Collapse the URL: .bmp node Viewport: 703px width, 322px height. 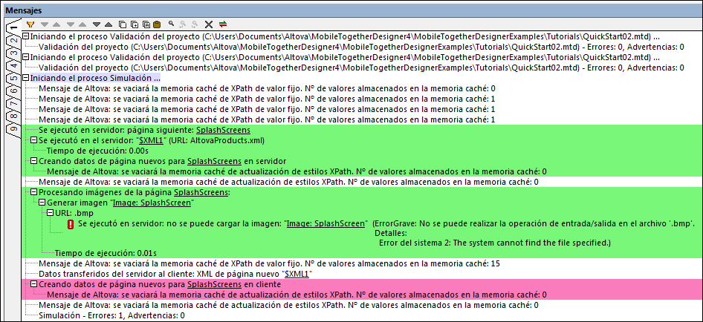(x=49, y=213)
